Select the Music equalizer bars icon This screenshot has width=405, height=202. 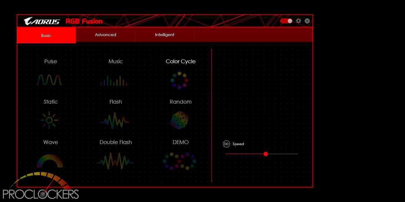114,81
